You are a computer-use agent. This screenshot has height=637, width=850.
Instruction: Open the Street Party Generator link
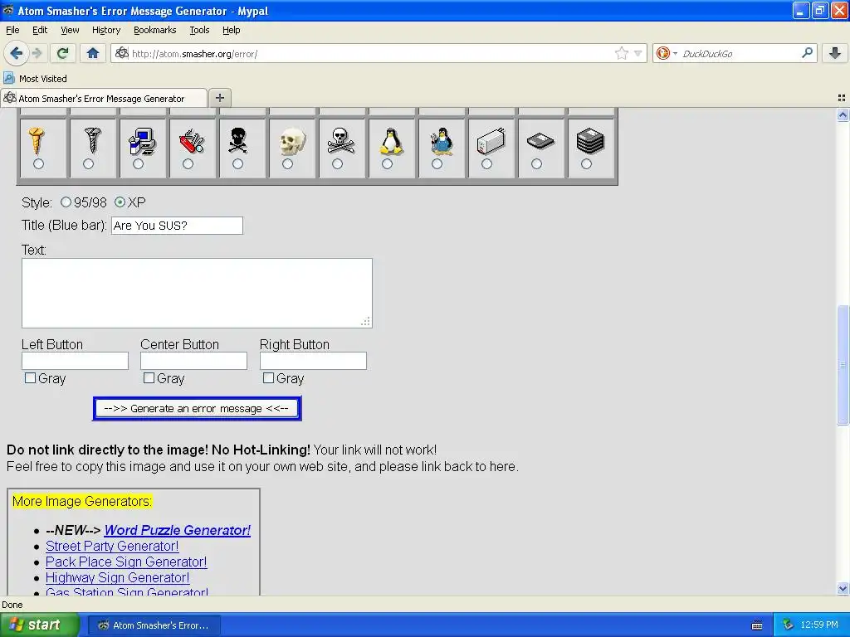click(x=112, y=546)
